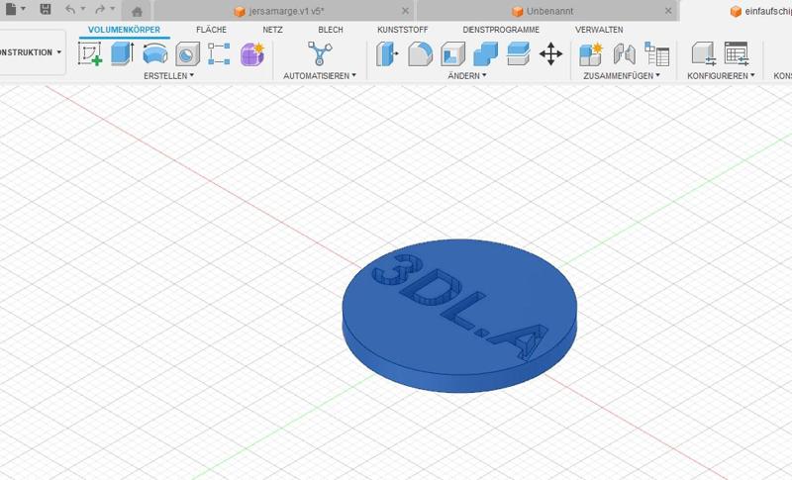Switch to the Dienstprogramme tab
This screenshot has height=480, width=792.
(501, 30)
